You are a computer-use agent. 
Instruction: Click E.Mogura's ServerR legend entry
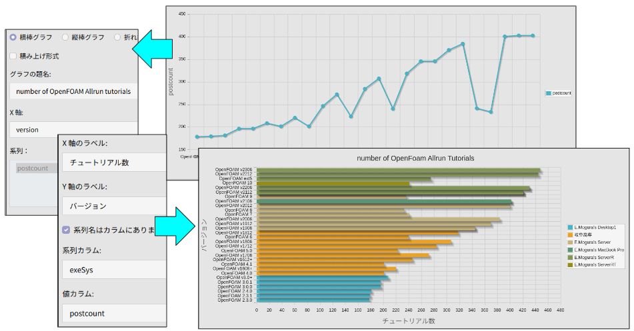[x=593, y=257]
